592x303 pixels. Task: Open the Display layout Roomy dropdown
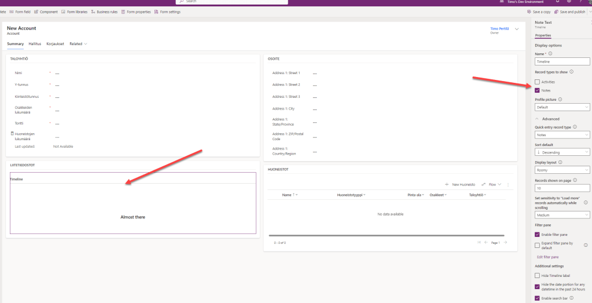[x=562, y=170]
